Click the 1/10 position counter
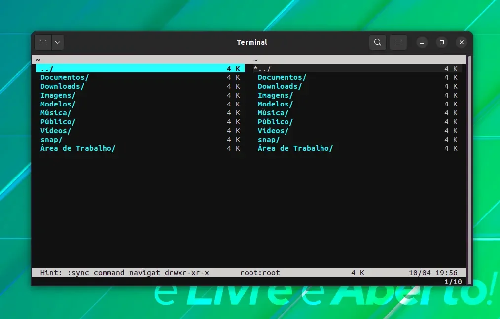 coord(453,282)
